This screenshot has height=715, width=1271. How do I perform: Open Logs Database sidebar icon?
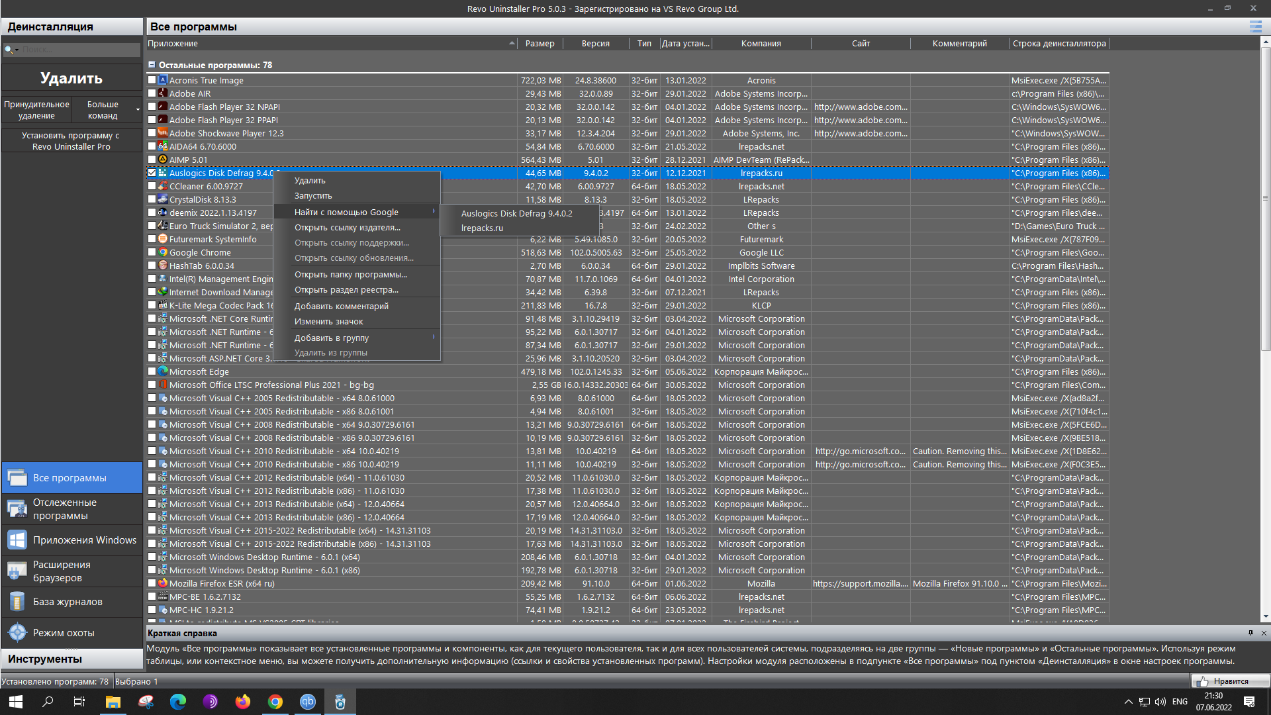[17, 602]
